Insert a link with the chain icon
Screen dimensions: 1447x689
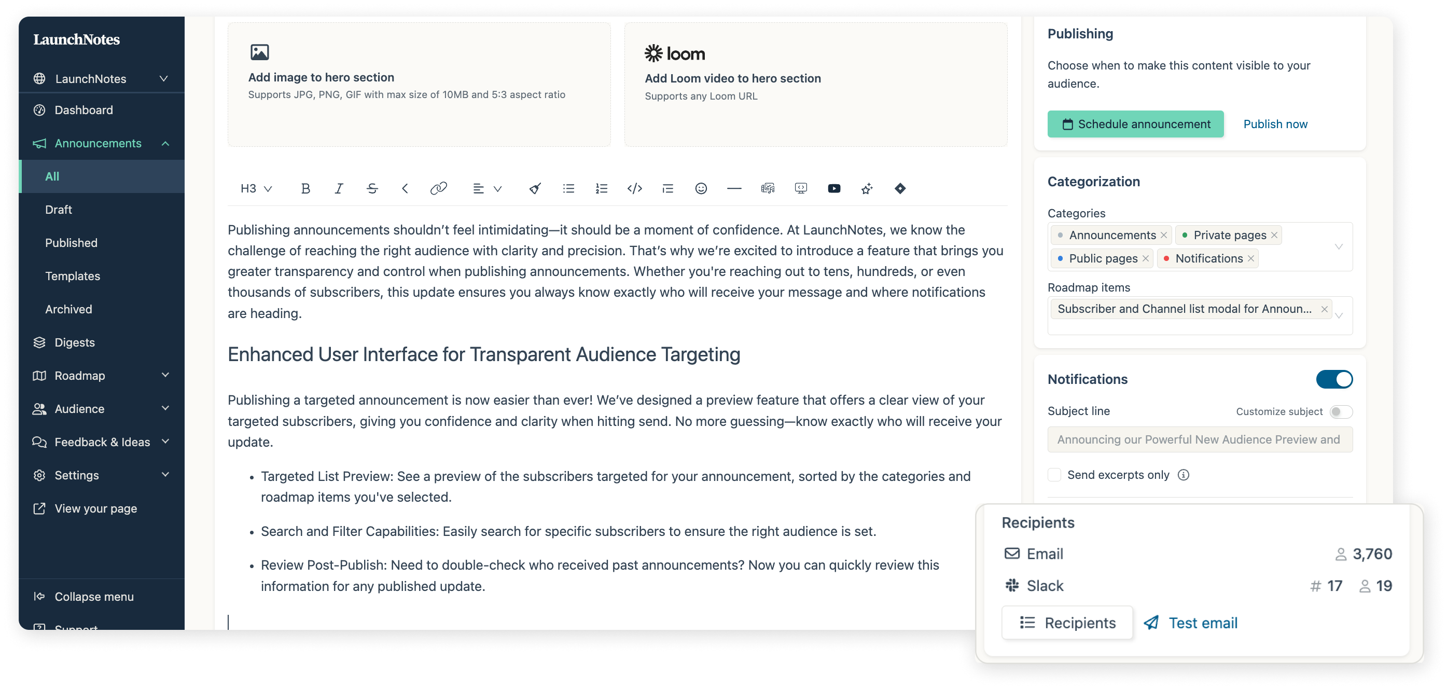tap(438, 188)
